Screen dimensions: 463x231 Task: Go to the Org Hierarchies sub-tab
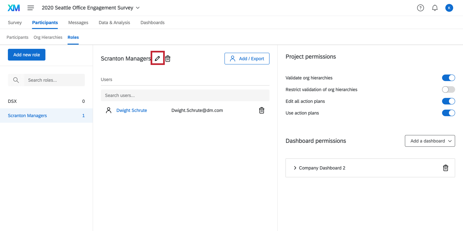(x=48, y=37)
